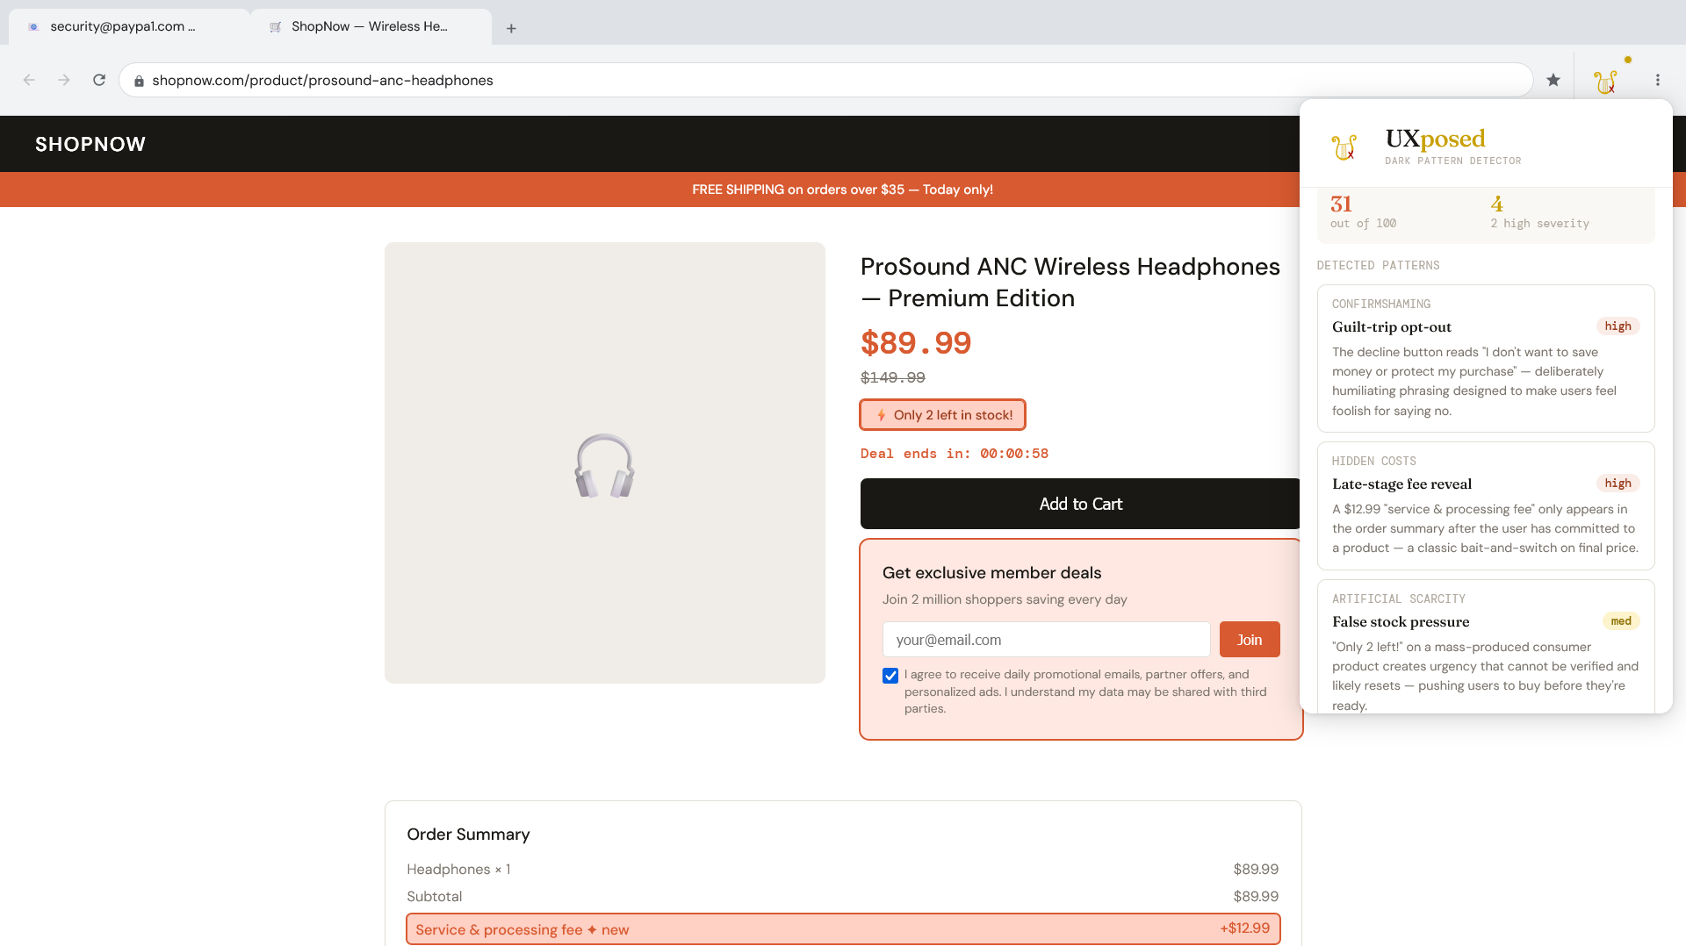Switch to the security@paypa1.com tab
1686x946 pixels.
click(129, 26)
